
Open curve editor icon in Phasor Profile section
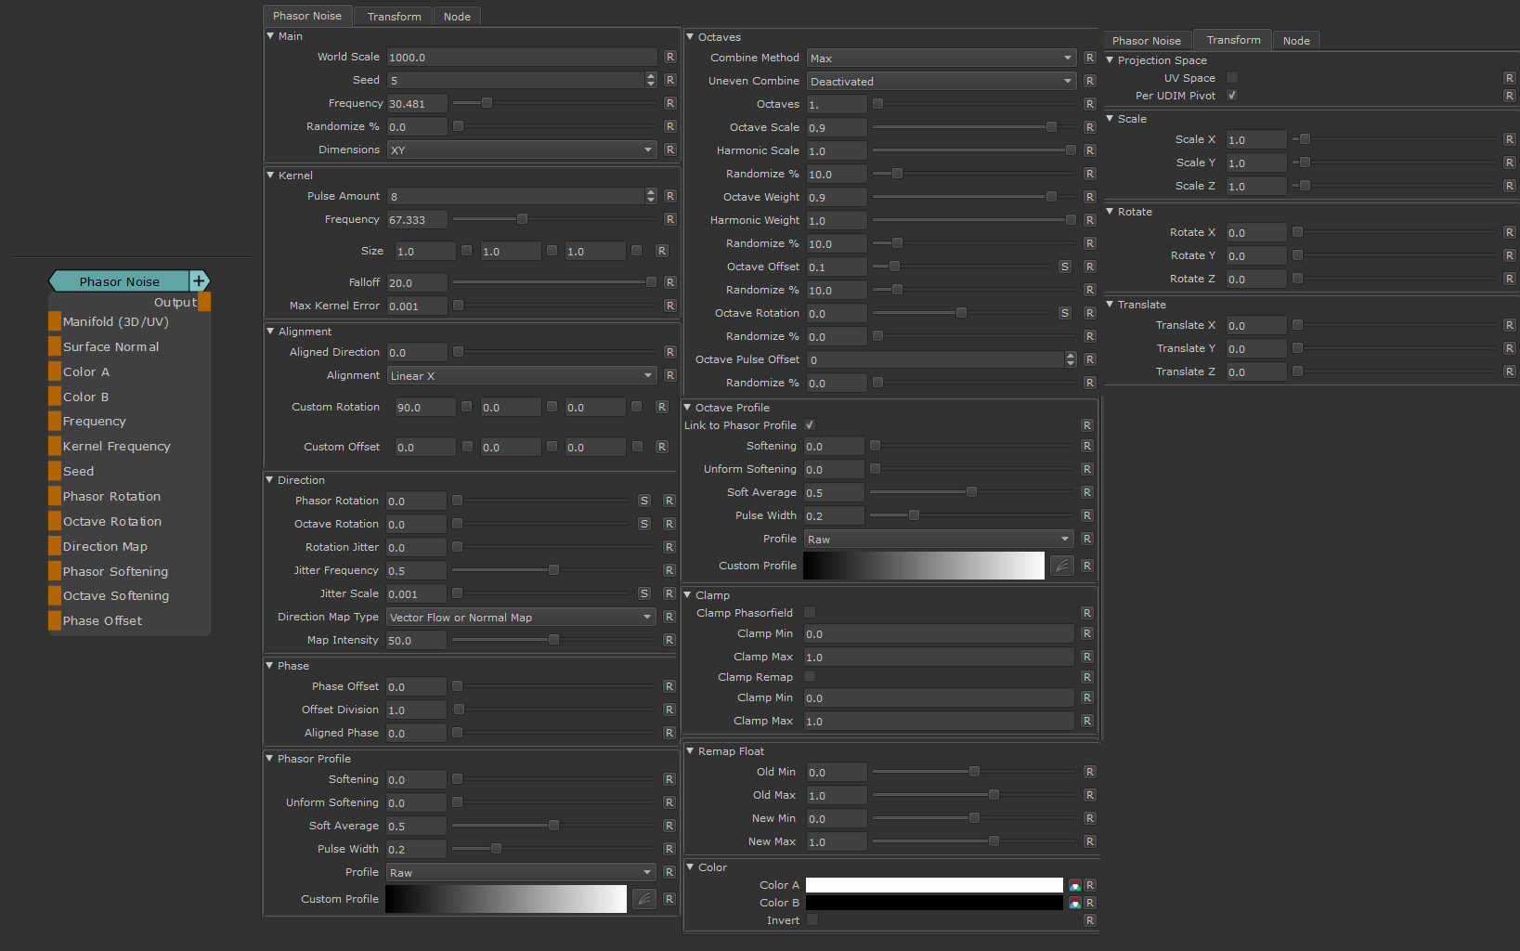click(x=643, y=899)
